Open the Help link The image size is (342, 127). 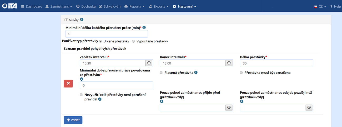click(335, 6)
